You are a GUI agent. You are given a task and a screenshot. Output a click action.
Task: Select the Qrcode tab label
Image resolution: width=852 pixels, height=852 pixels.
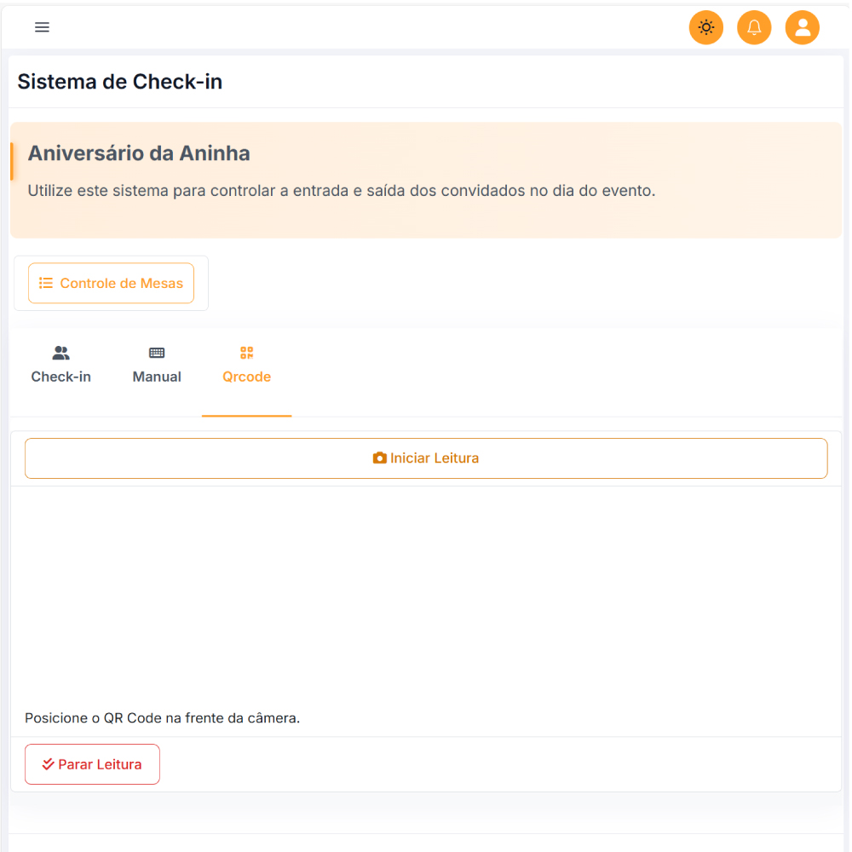click(x=246, y=377)
